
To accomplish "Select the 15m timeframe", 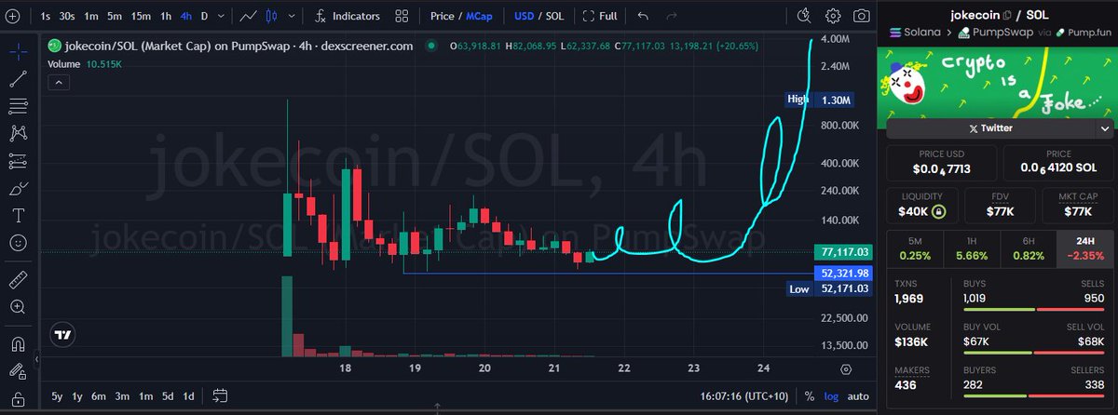I will click(x=141, y=16).
